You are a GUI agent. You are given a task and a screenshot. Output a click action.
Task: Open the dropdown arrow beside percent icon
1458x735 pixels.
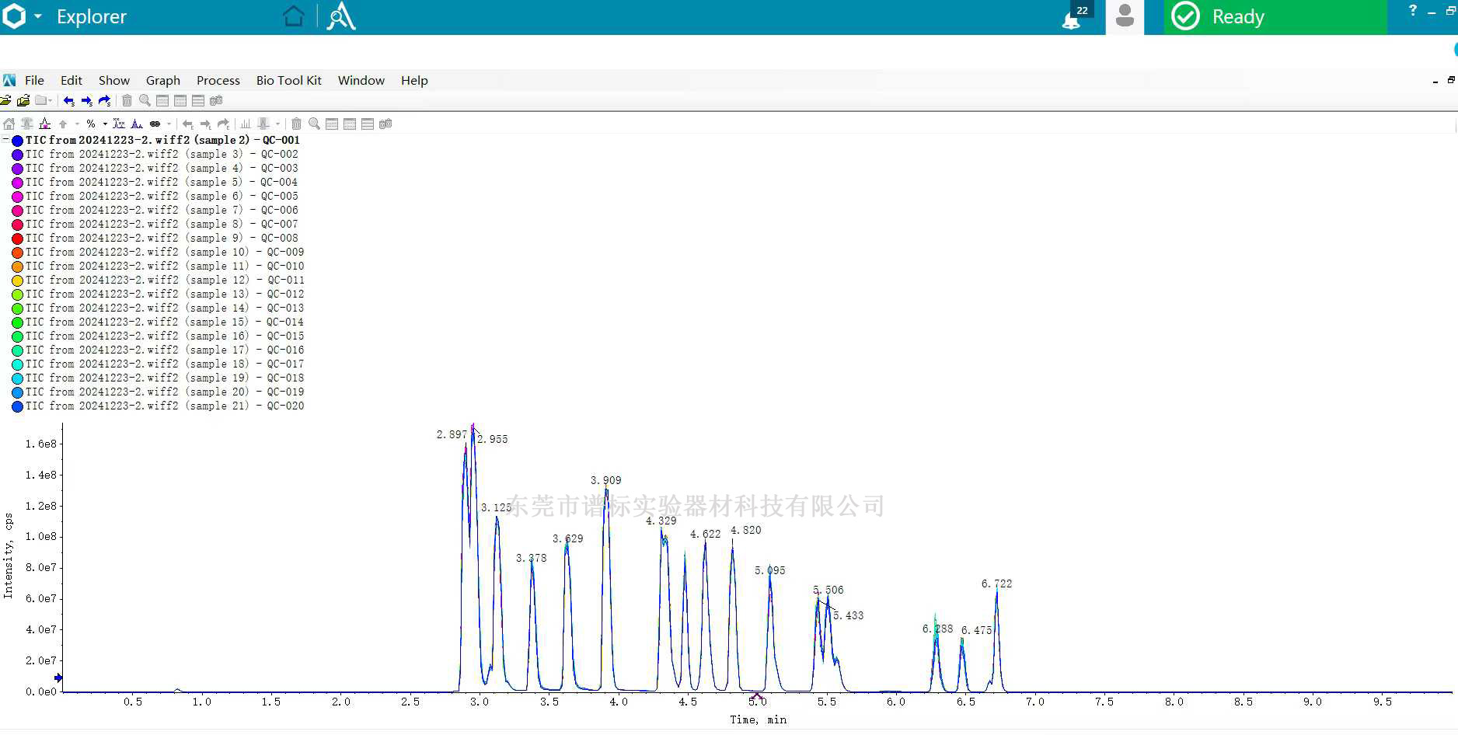(105, 124)
